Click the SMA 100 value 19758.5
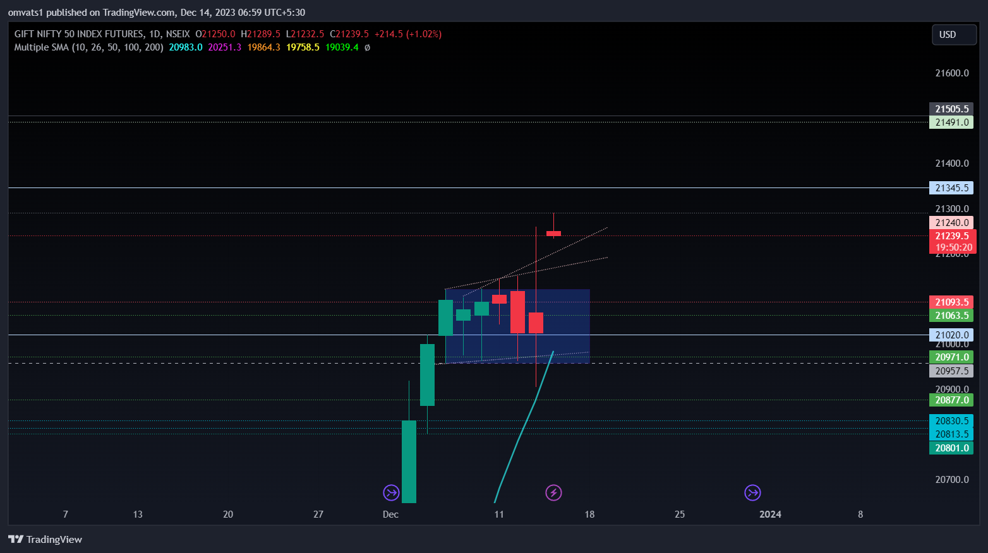988x553 pixels. (303, 47)
